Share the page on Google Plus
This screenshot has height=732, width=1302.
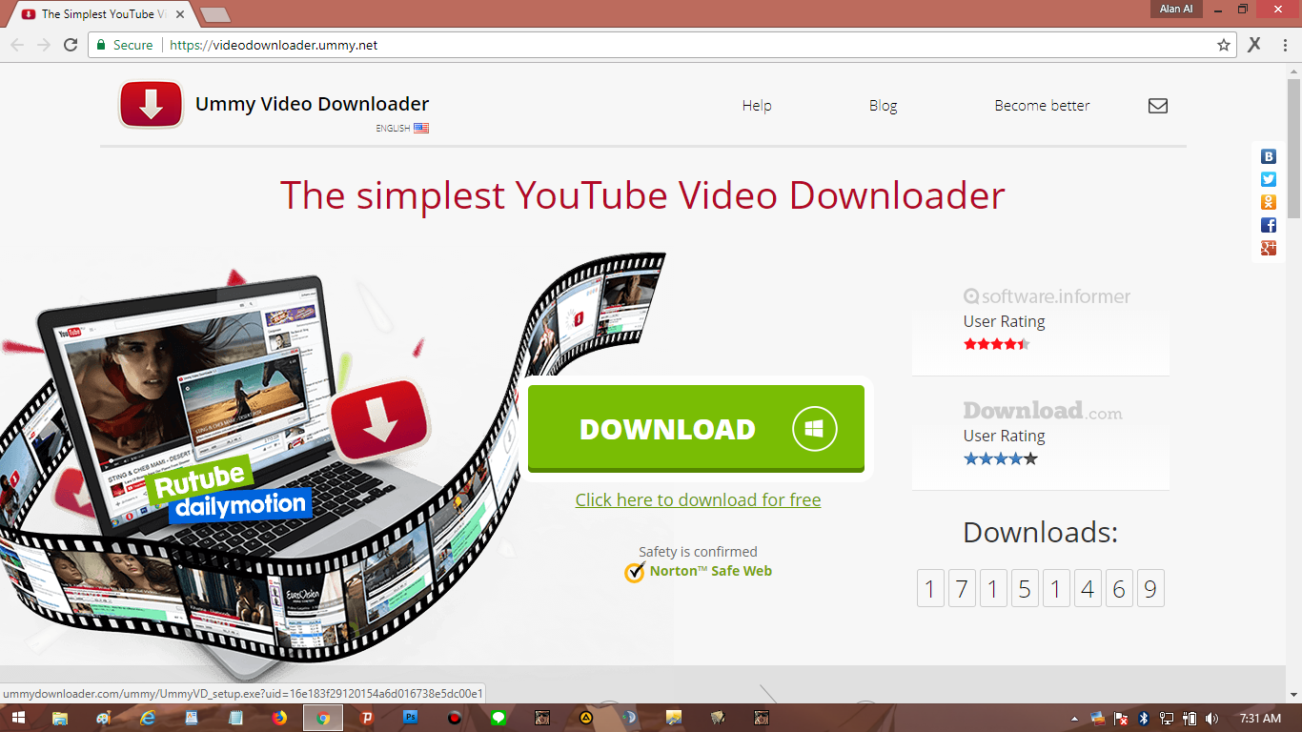pyautogui.click(x=1269, y=248)
